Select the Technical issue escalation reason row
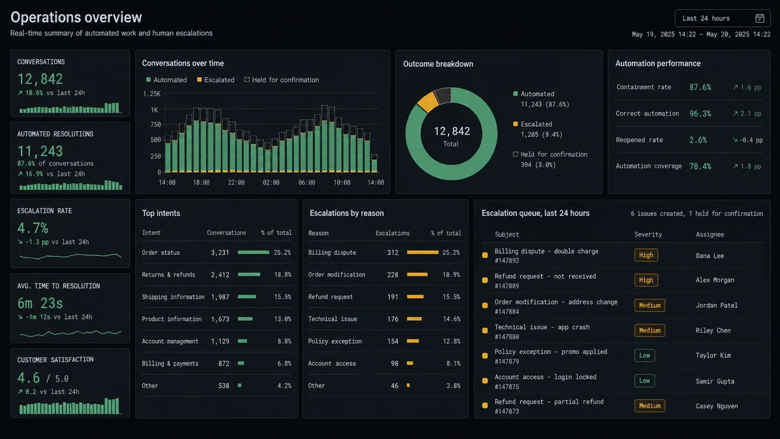780x439 pixels. point(385,319)
